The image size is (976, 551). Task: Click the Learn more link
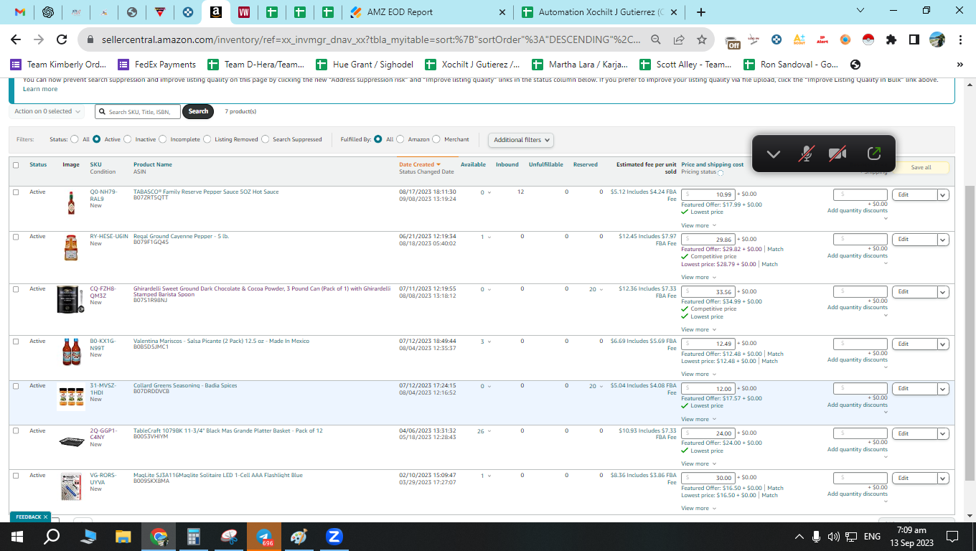click(x=40, y=89)
